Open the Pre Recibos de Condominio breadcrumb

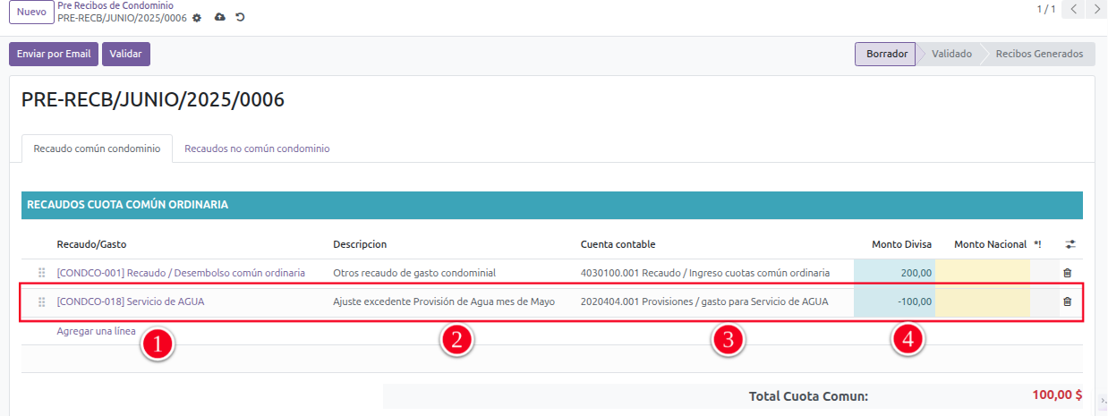(115, 5)
